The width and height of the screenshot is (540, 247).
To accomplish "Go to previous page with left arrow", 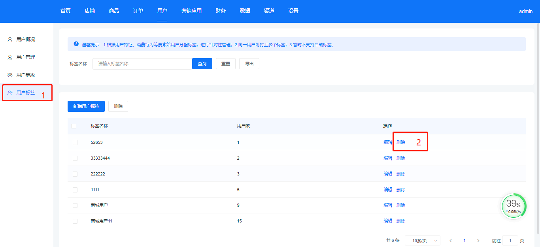I will tap(451, 241).
